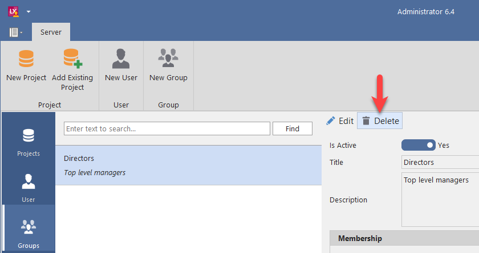Open the quick access dropdown arrow

tap(29, 11)
